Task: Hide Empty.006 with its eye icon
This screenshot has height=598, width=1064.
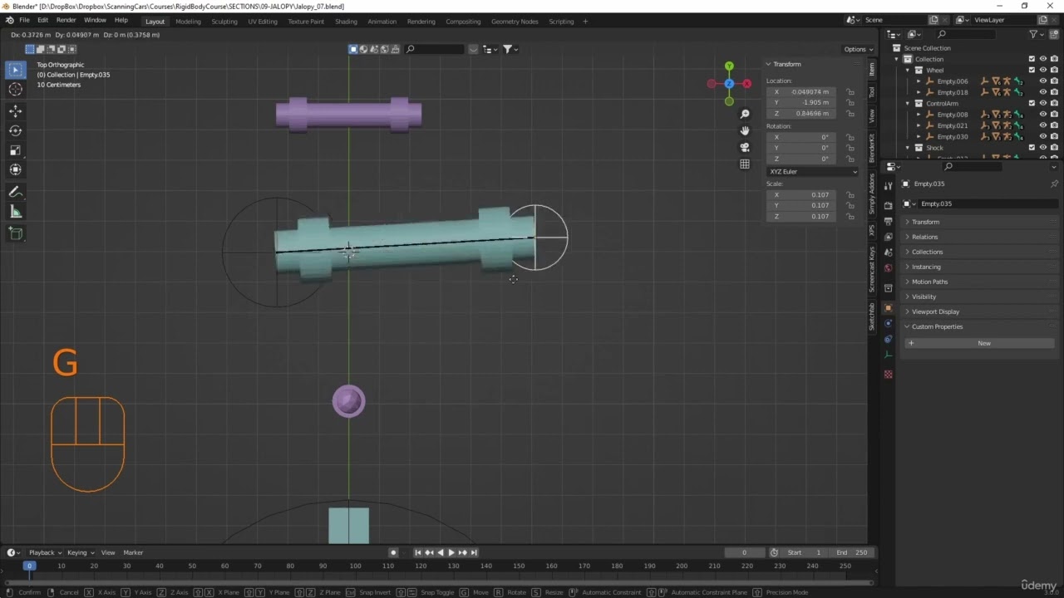Action: [1043, 81]
